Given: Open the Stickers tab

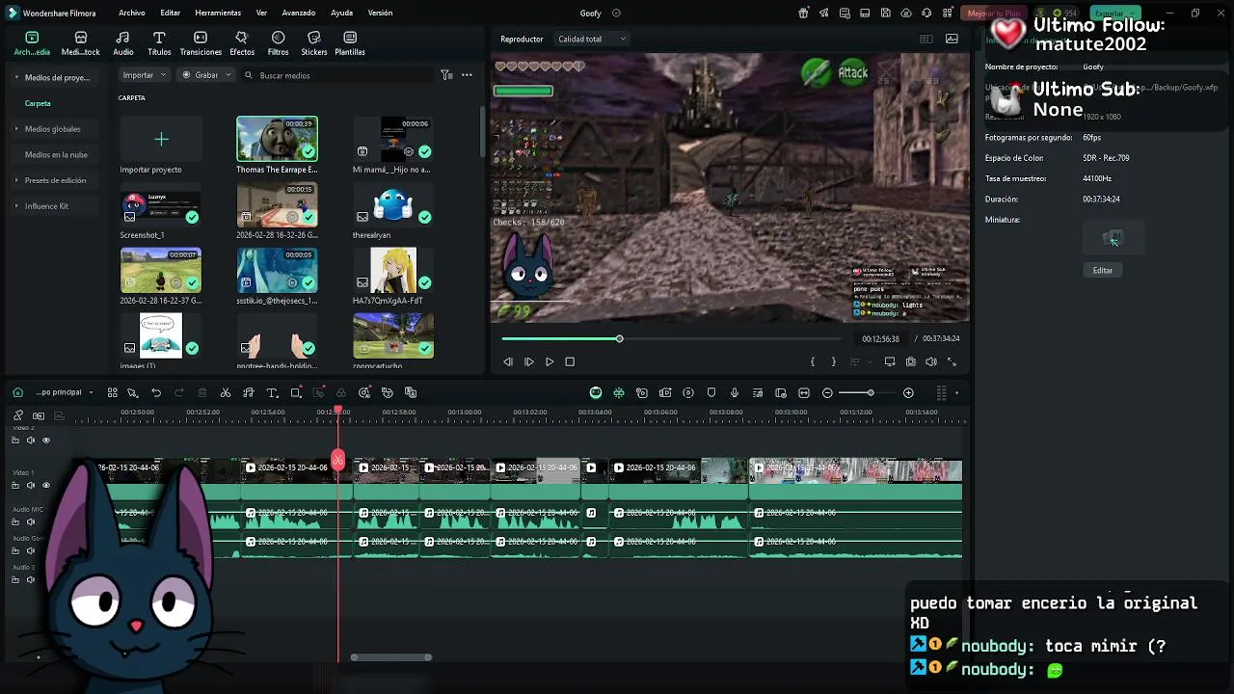Looking at the screenshot, I should [314, 43].
